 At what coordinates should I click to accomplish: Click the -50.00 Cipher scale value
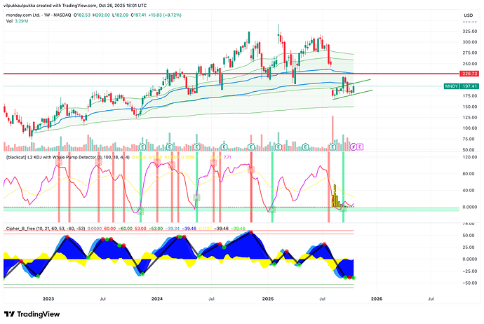[469, 283]
